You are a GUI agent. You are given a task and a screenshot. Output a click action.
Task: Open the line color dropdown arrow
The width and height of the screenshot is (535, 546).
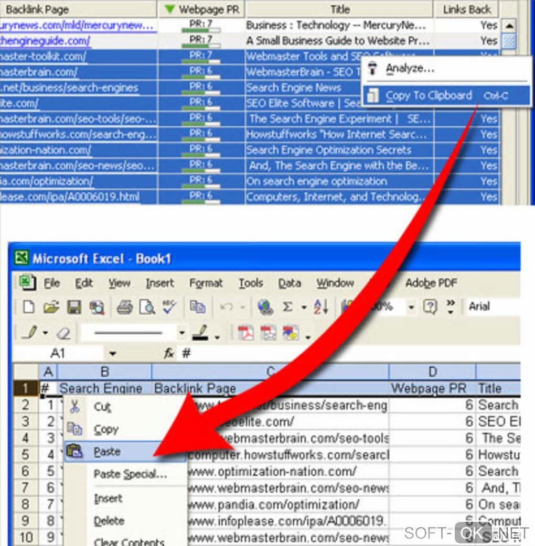(x=217, y=337)
